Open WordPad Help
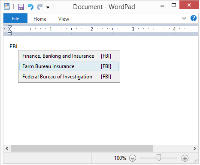200x165 pixels. tap(194, 18)
